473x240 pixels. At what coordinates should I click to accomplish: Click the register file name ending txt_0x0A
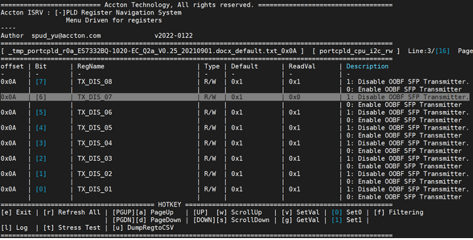tap(153, 51)
